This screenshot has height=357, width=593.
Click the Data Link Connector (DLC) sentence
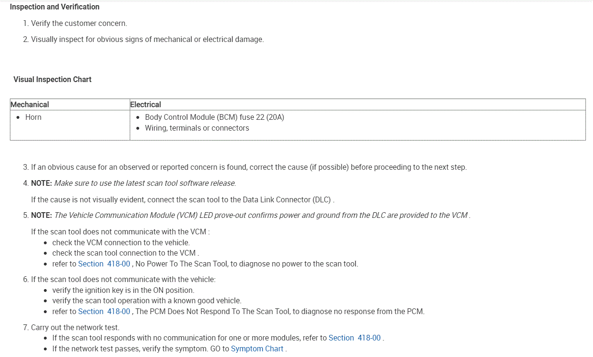coord(183,200)
